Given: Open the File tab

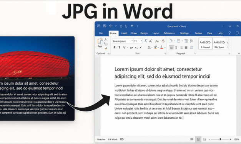Looking at the screenshot, I should coord(101,33).
